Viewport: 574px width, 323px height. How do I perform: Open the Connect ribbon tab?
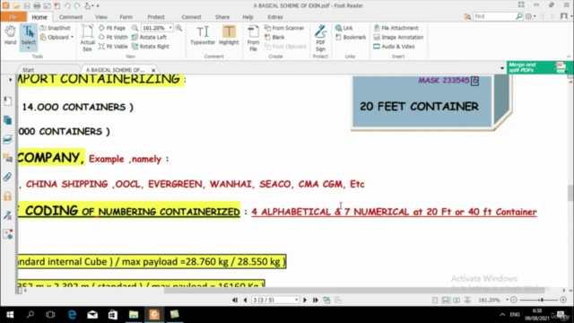pos(191,17)
